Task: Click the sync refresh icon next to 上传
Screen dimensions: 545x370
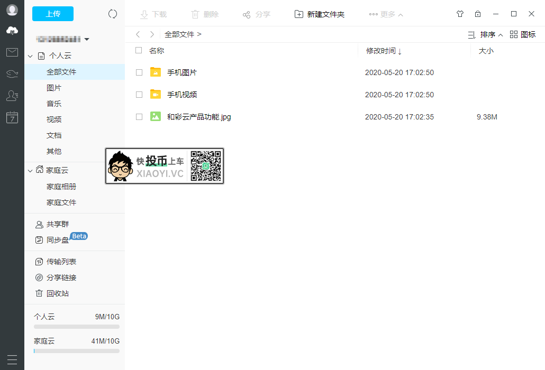Action: click(x=112, y=14)
